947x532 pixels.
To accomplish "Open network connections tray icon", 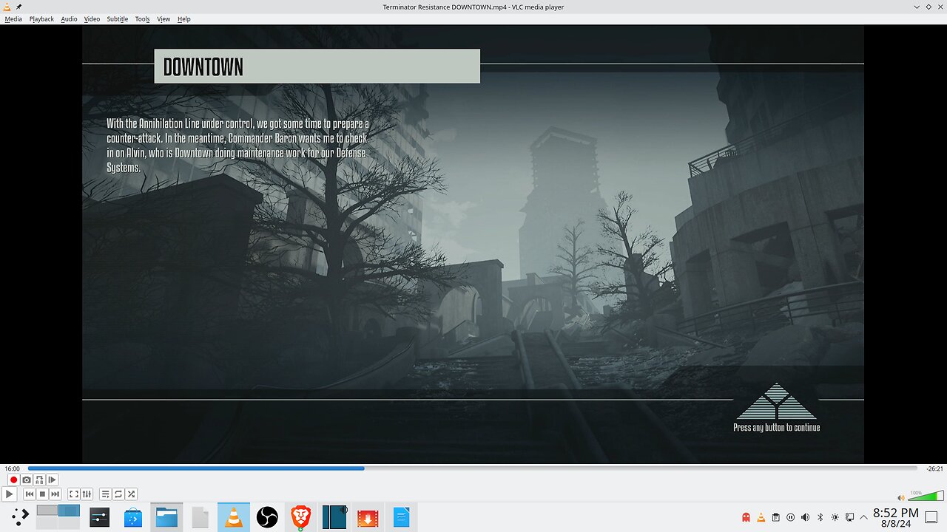I will [x=849, y=517].
